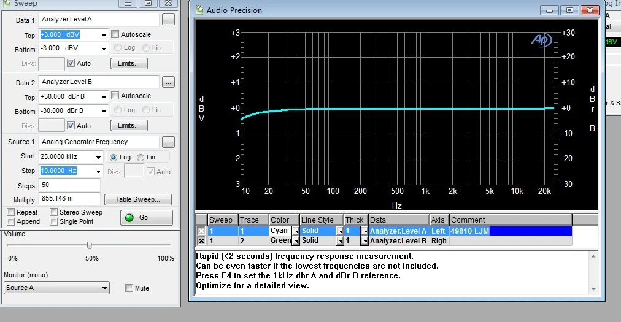
Task: Toggle the X visibility box for the Green trace row
Action: 202,241
